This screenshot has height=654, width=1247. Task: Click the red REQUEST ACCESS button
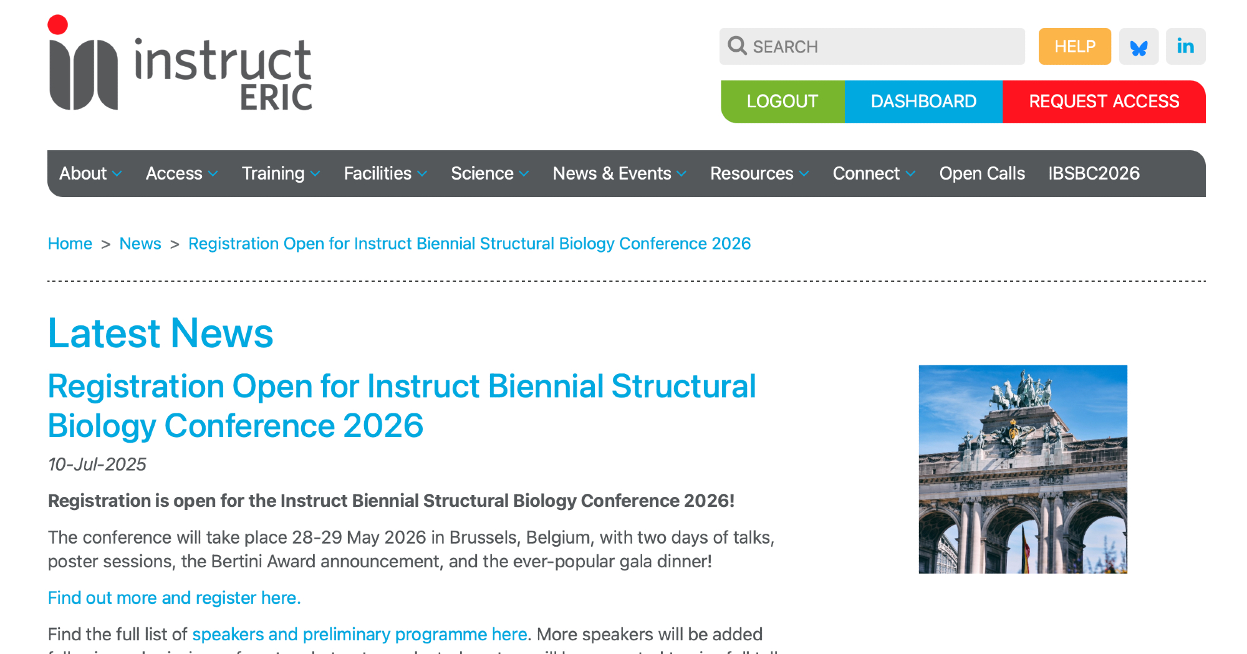(x=1103, y=102)
